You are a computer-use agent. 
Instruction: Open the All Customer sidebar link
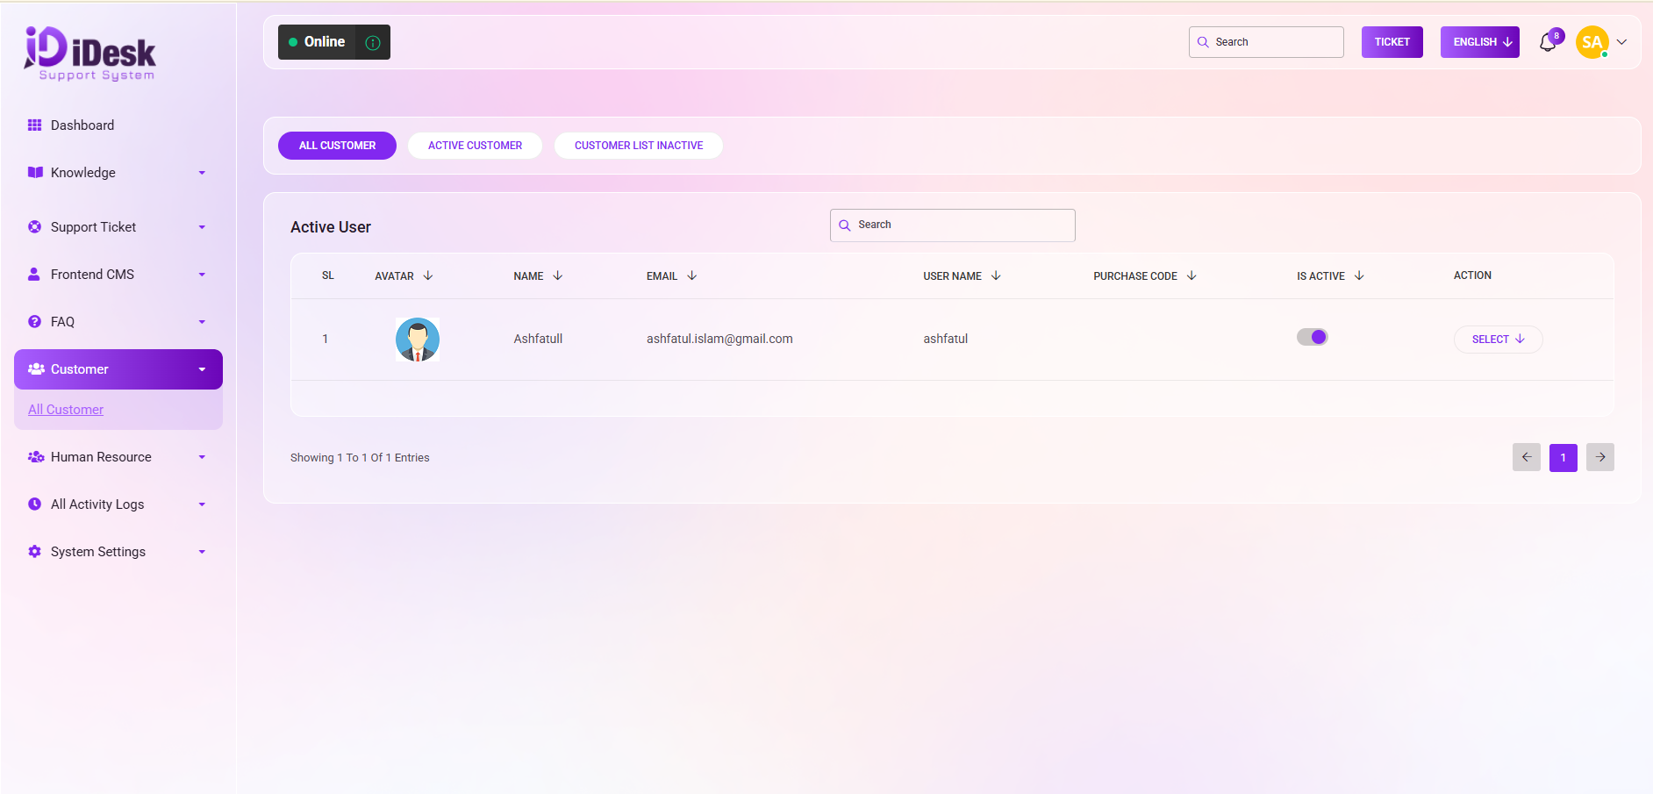66,410
